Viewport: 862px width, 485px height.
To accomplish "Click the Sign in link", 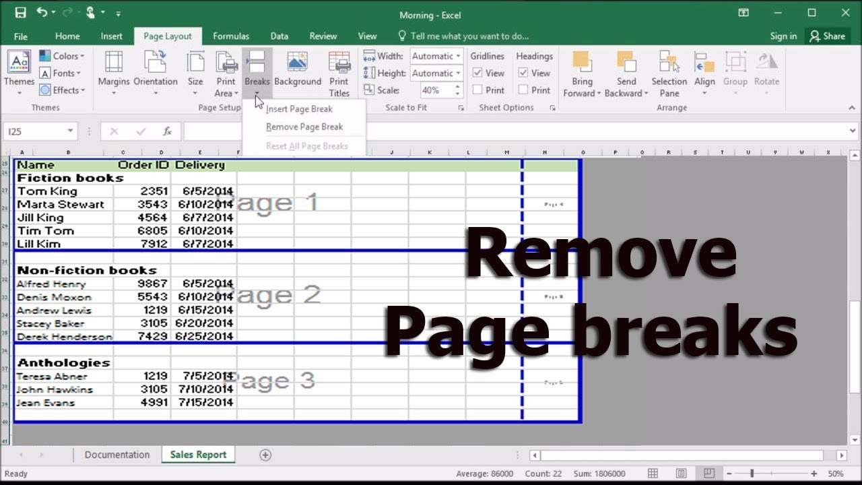I will (x=783, y=36).
